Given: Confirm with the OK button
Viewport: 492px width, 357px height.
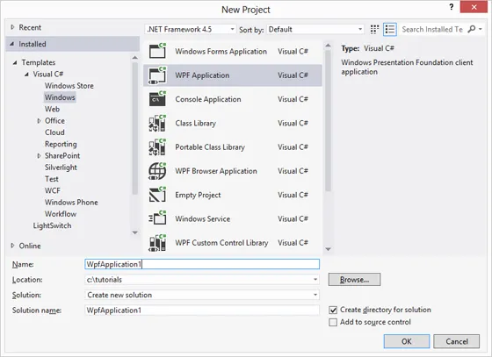Looking at the screenshot, I should 407,341.
